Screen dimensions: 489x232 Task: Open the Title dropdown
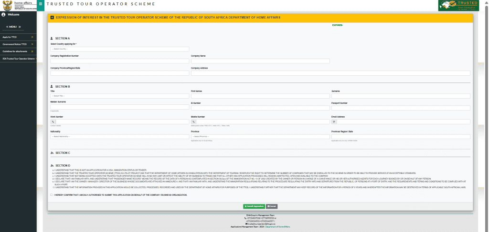[x=119, y=96]
